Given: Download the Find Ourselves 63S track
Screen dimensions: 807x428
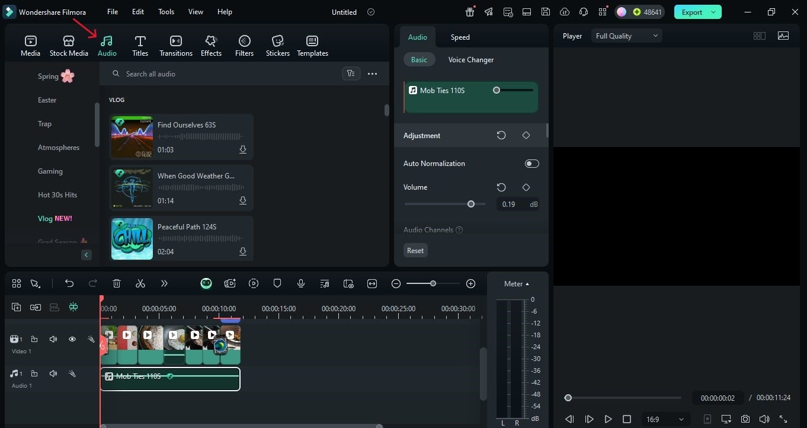Looking at the screenshot, I should 243,150.
